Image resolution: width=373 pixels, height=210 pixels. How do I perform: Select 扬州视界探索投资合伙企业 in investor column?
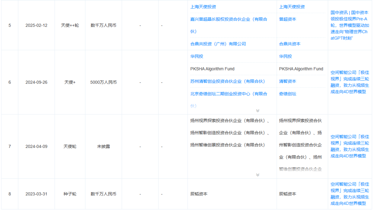click(227, 121)
